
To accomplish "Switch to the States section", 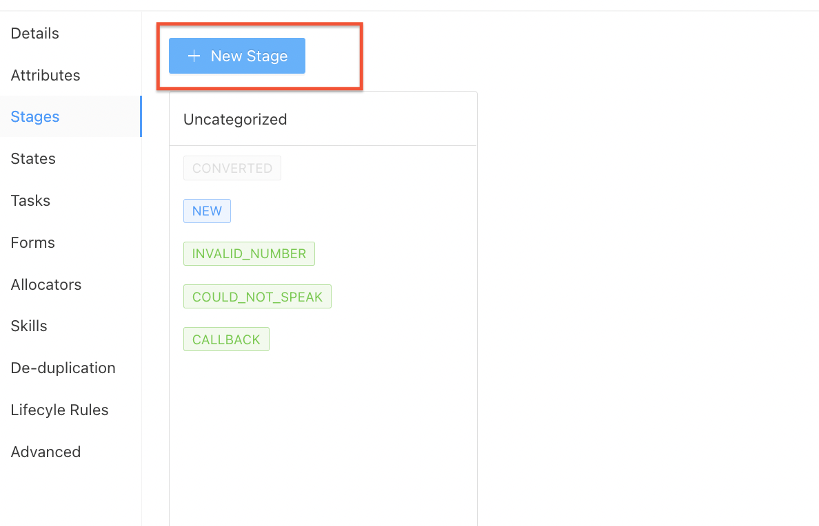I will pyautogui.click(x=33, y=159).
